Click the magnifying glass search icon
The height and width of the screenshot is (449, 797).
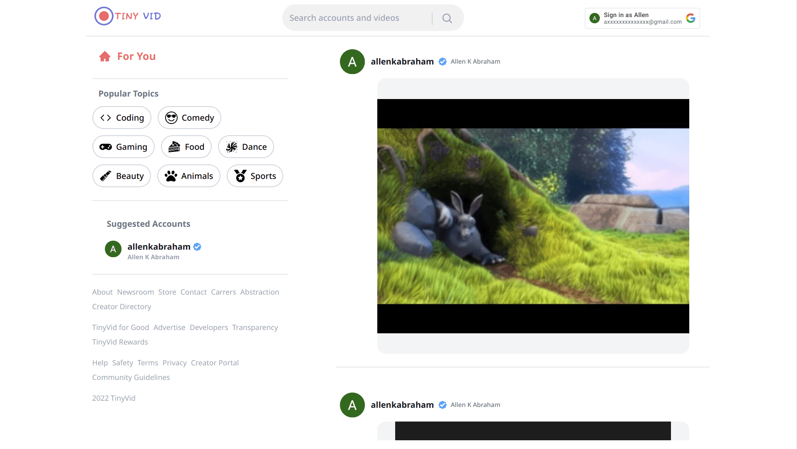pos(447,18)
